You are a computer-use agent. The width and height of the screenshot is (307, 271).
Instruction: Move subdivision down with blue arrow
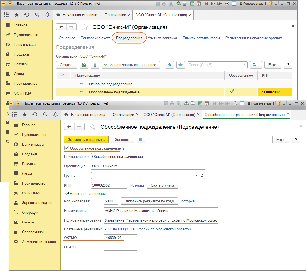[181, 65]
